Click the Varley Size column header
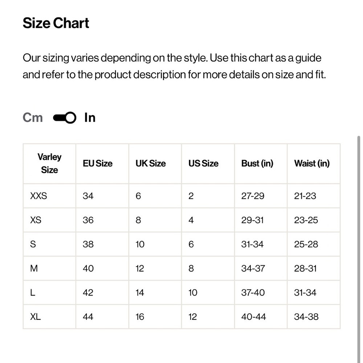 pos(49,163)
